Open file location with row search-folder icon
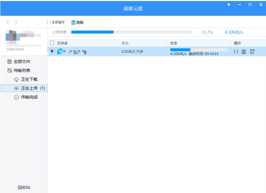 point(252,52)
